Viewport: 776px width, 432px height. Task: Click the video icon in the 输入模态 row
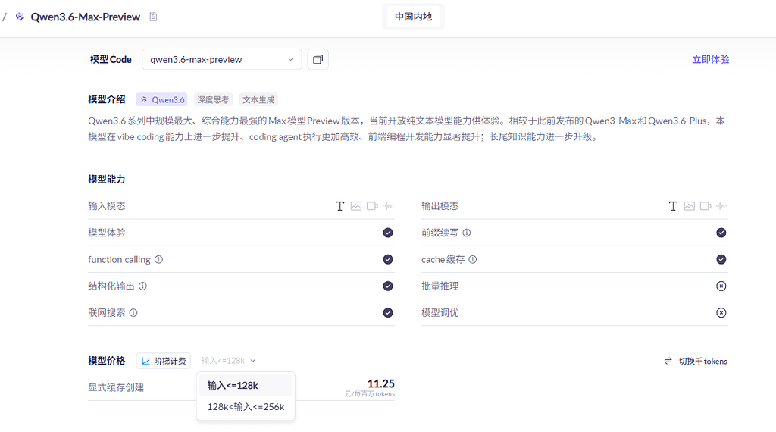(372, 206)
